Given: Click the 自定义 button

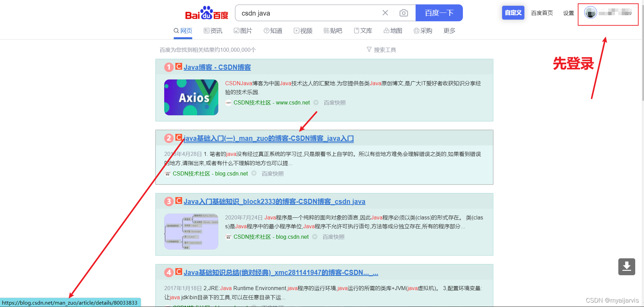Looking at the screenshot, I should pos(513,12).
